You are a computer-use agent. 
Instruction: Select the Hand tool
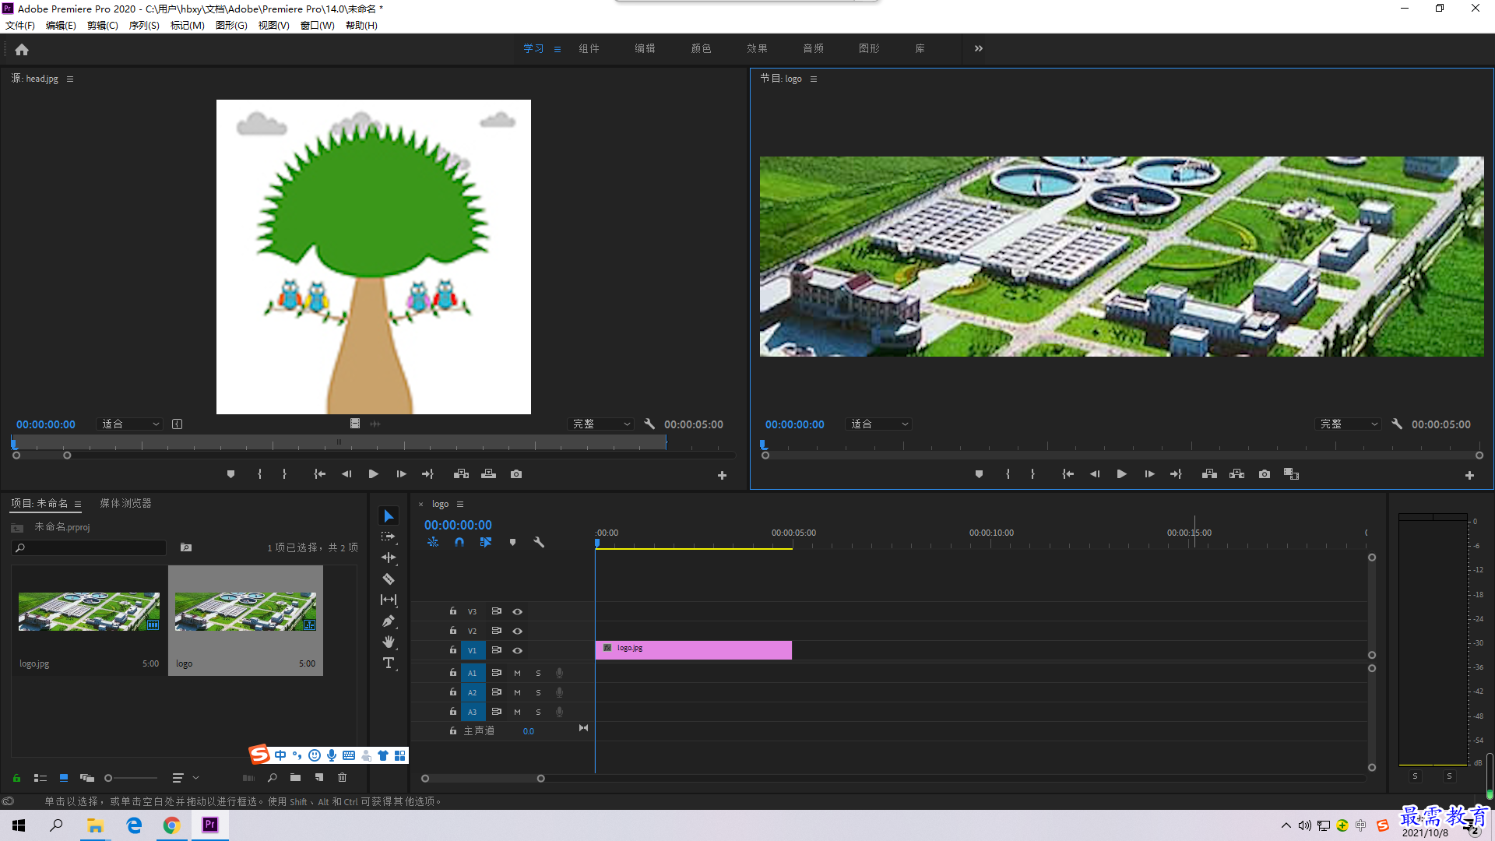click(389, 642)
